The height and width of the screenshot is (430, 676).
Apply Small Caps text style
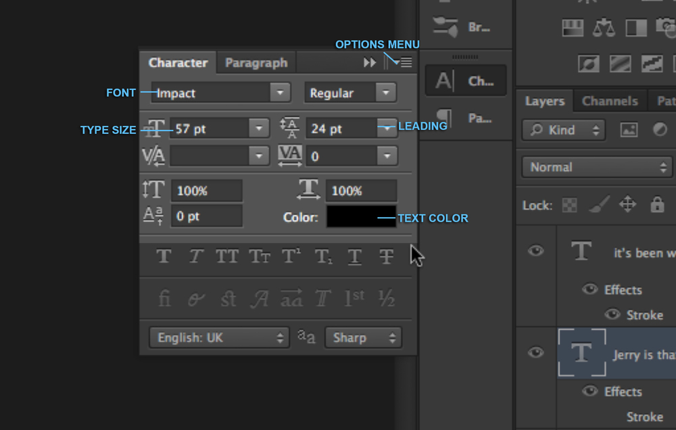259,256
